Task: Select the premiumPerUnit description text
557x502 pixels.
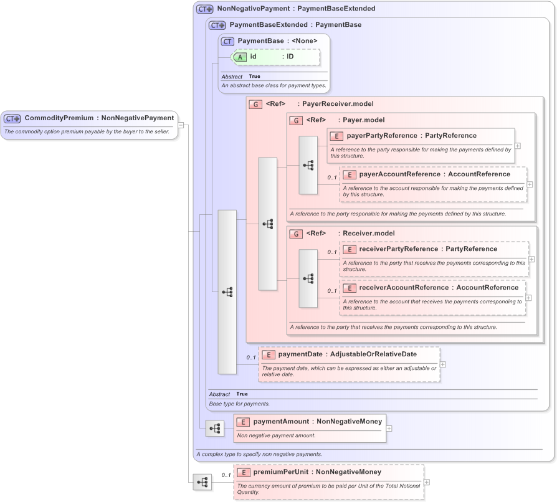Action: pos(328,489)
